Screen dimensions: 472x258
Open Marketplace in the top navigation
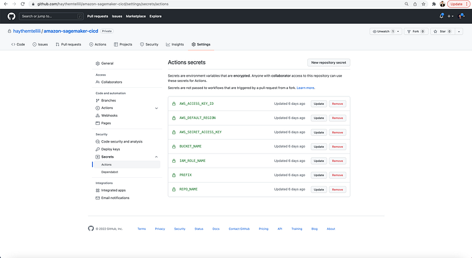(x=136, y=16)
